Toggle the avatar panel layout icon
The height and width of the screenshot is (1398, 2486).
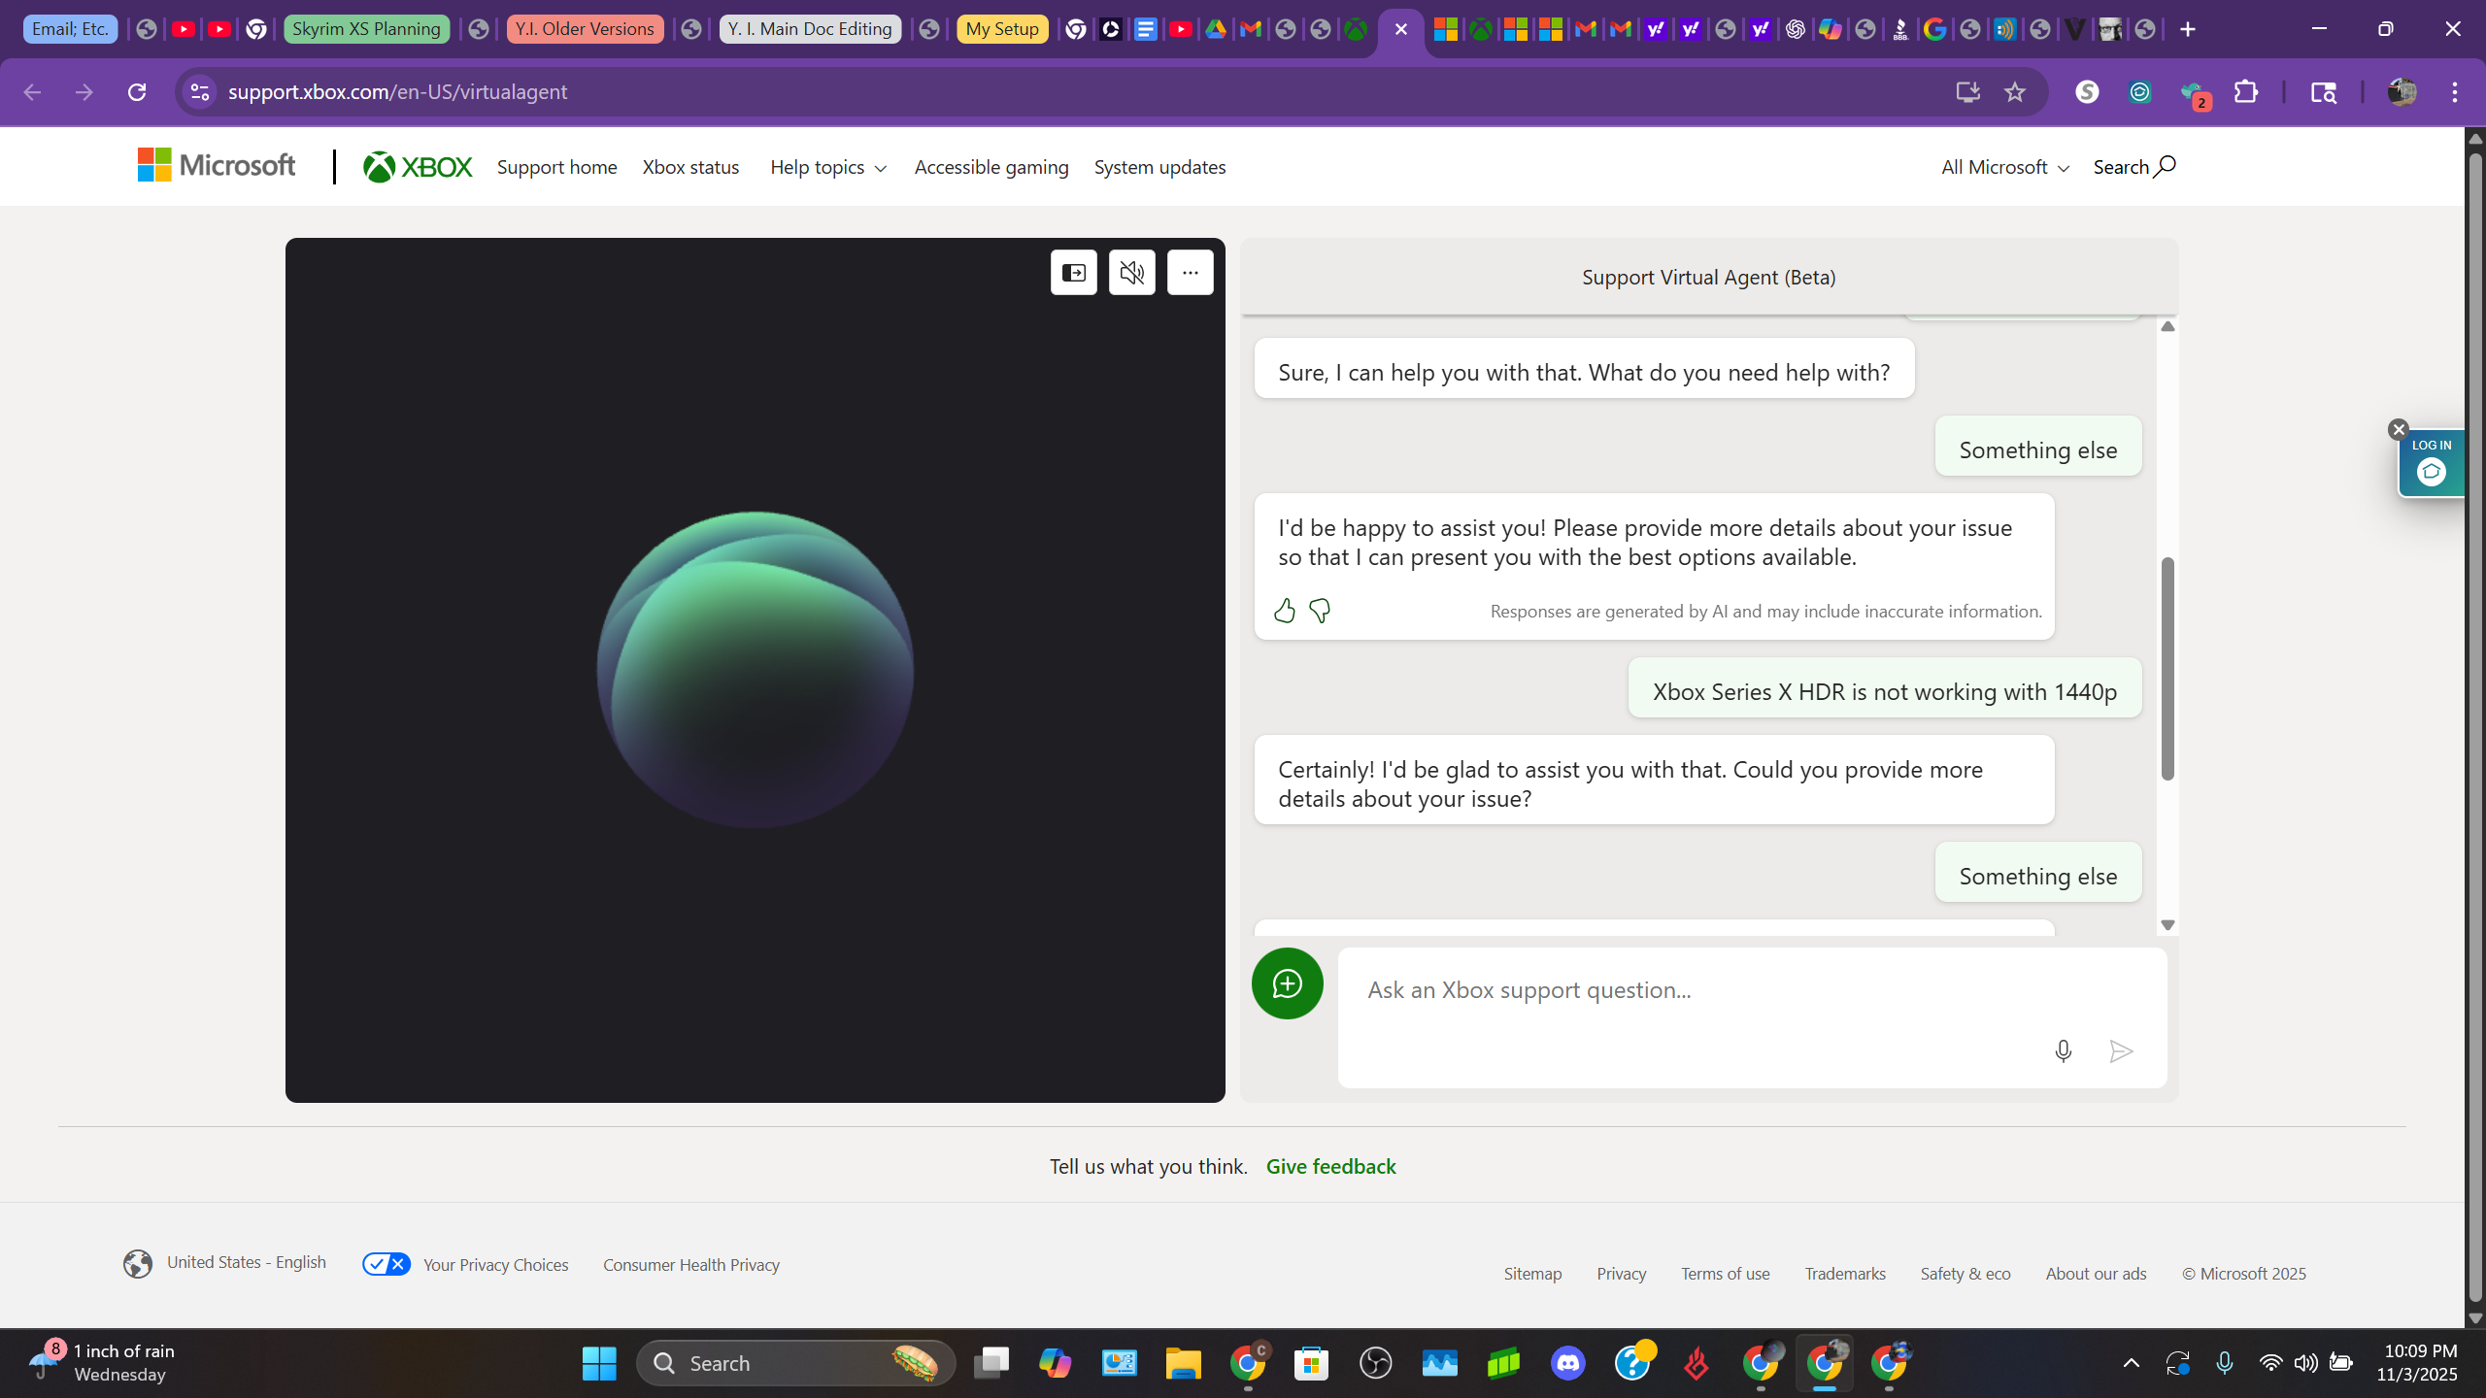coord(1073,273)
